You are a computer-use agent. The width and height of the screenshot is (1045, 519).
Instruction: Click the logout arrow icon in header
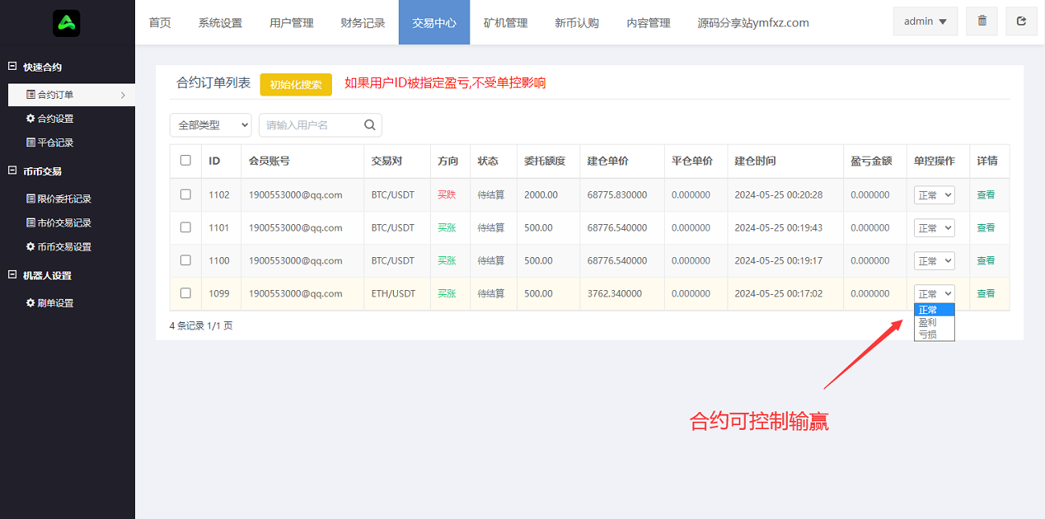click(1021, 22)
